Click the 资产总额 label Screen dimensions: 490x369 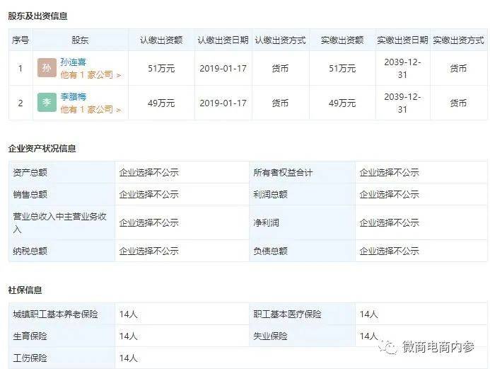[x=30, y=172]
